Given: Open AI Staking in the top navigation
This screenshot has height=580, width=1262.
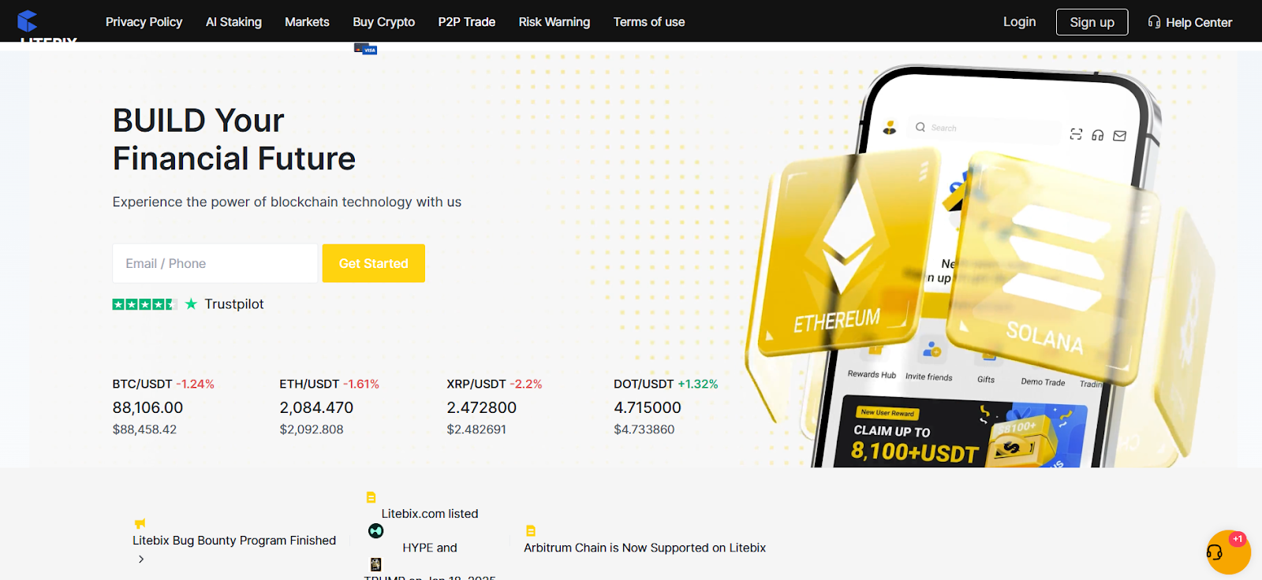Looking at the screenshot, I should pyautogui.click(x=233, y=22).
